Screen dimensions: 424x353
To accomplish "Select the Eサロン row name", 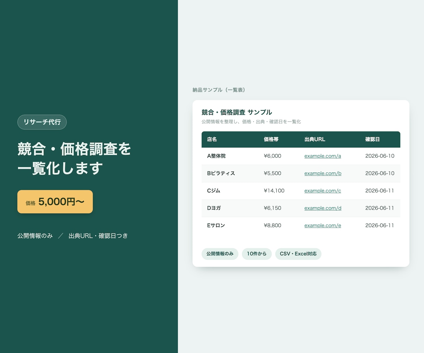I will (216, 225).
